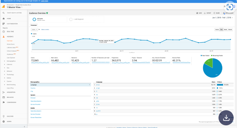Image resolution: width=237 pixels, height=128 pixels.
Task: Click the Export report icon
Action: click(x=205, y=13)
